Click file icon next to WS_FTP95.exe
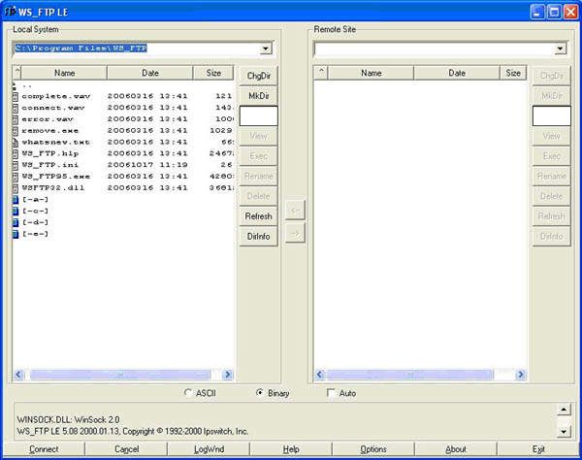Image resolution: width=582 pixels, height=460 pixels. pos(16,177)
